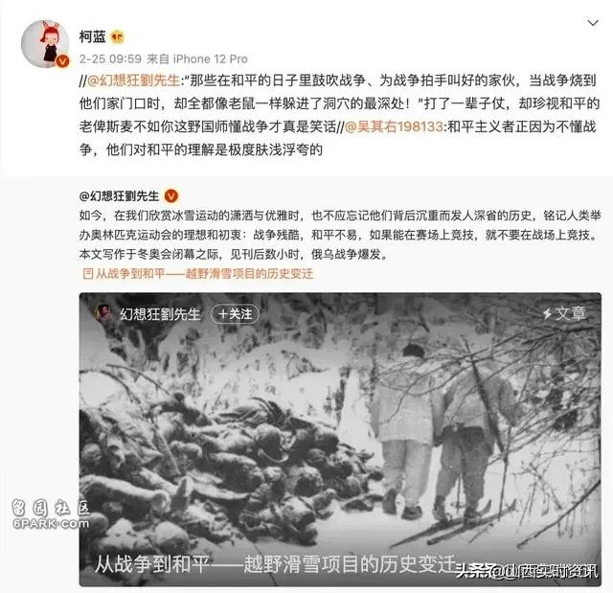Click the article card title caption
Viewport: 613px width, 593px height.
[276, 564]
